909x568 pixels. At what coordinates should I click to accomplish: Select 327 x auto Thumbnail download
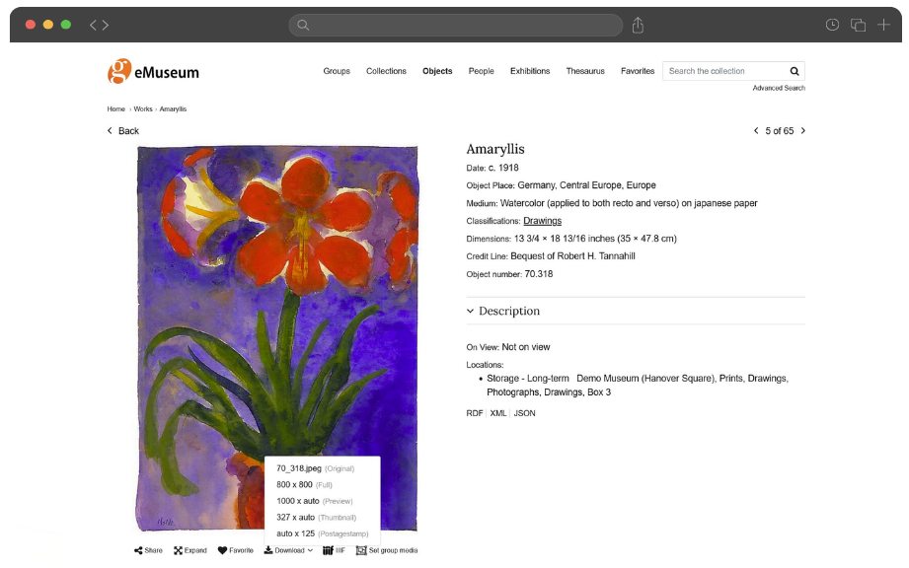tap(316, 517)
